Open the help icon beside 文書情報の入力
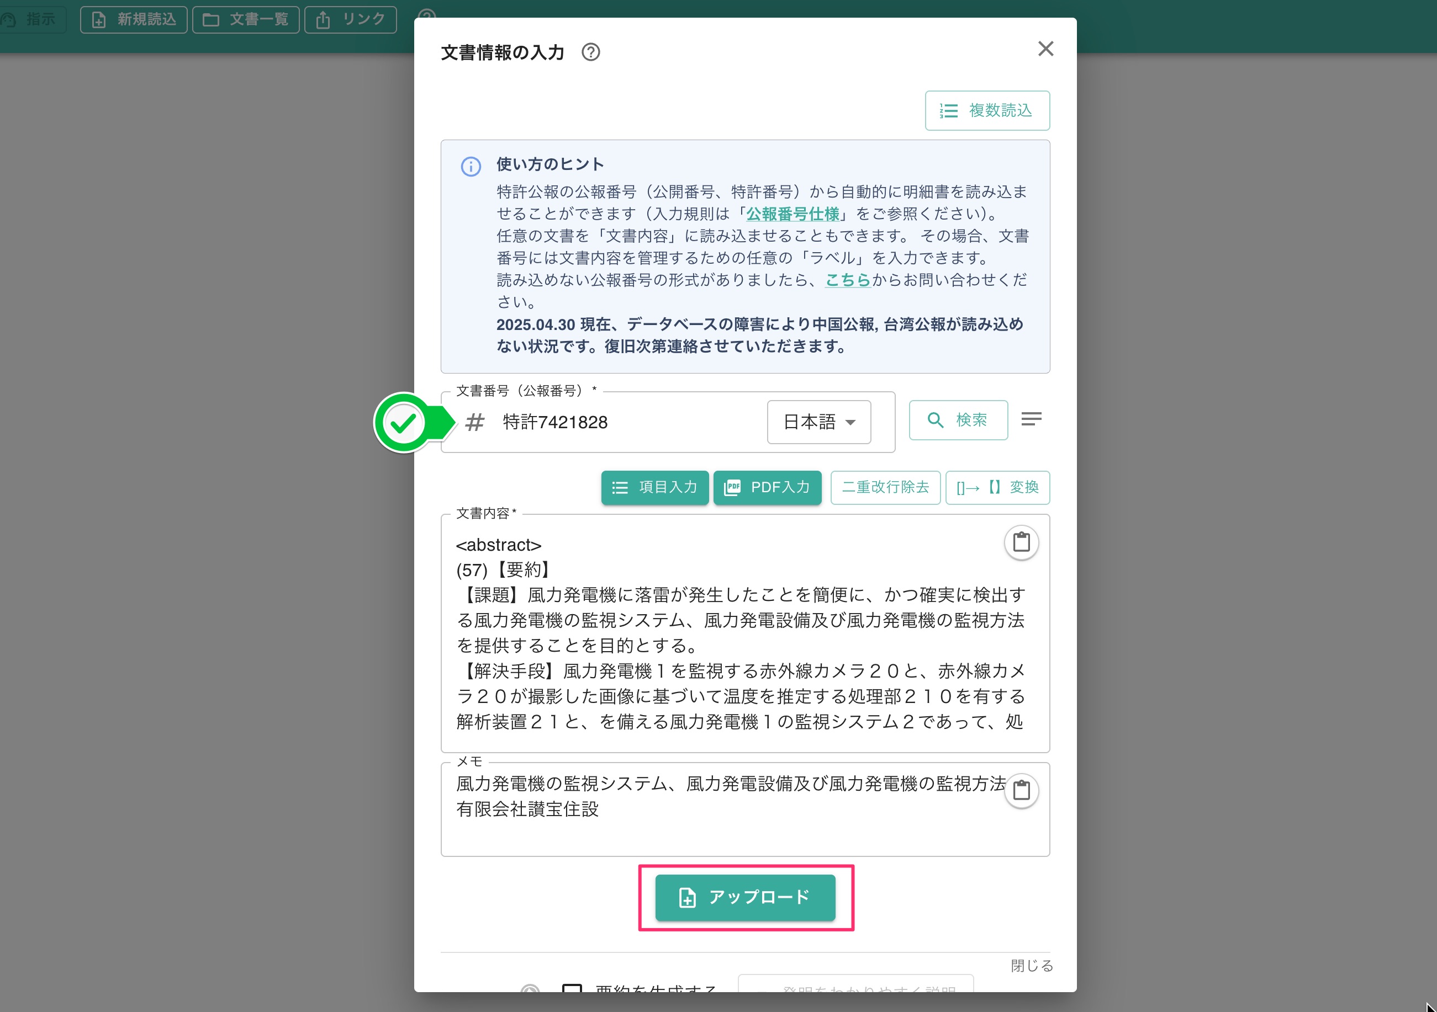Viewport: 1437px width, 1012px height. [590, 52]
